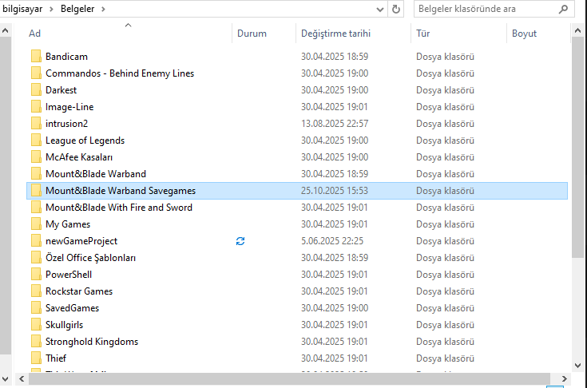Click the Image-Line folder icon
This screenshot has height=388, width=587.
click(36, 107)
